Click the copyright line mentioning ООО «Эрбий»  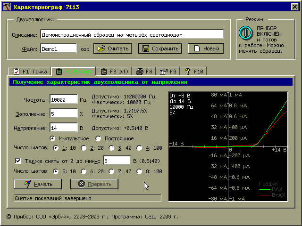92,217
